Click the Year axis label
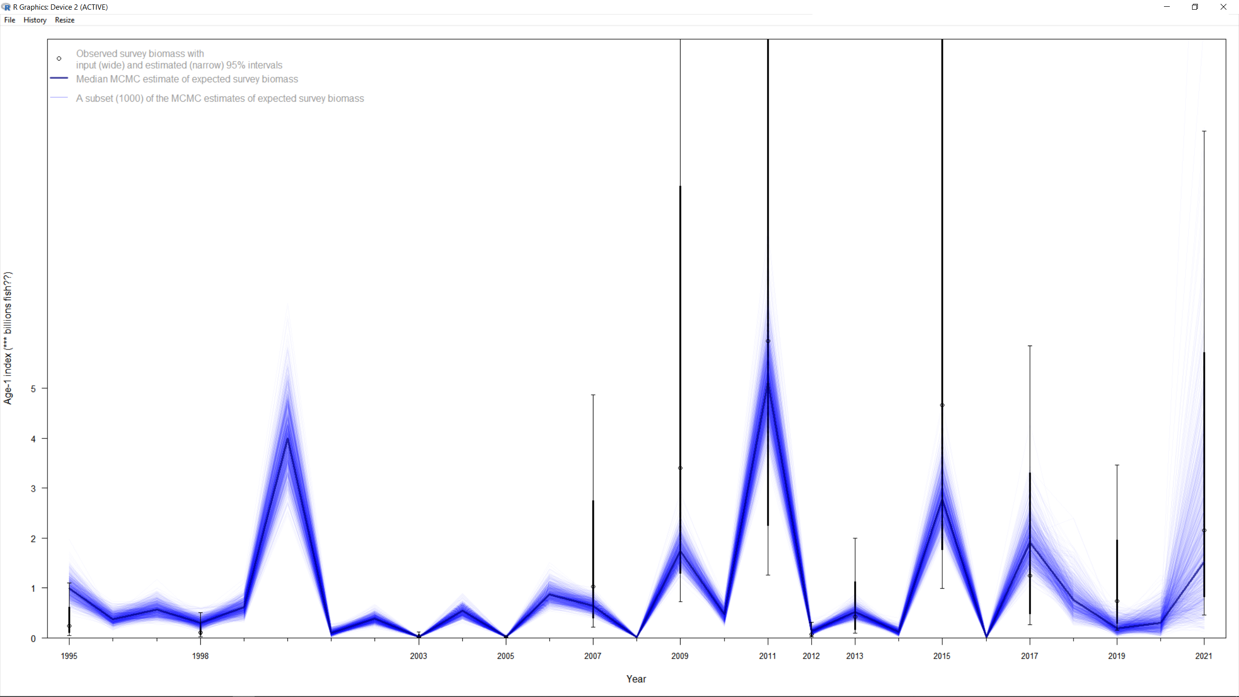 tap(636, 679)
